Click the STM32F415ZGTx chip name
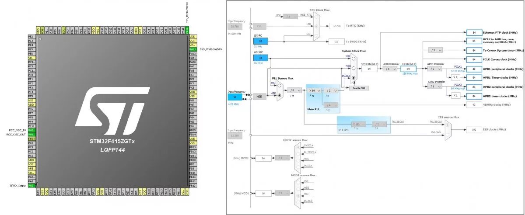Screen dimensions: 525x215 tap(112, 142)
